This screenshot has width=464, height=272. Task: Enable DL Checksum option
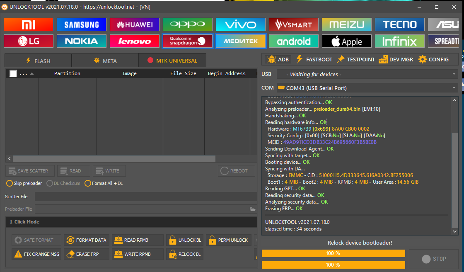(63, 183)
